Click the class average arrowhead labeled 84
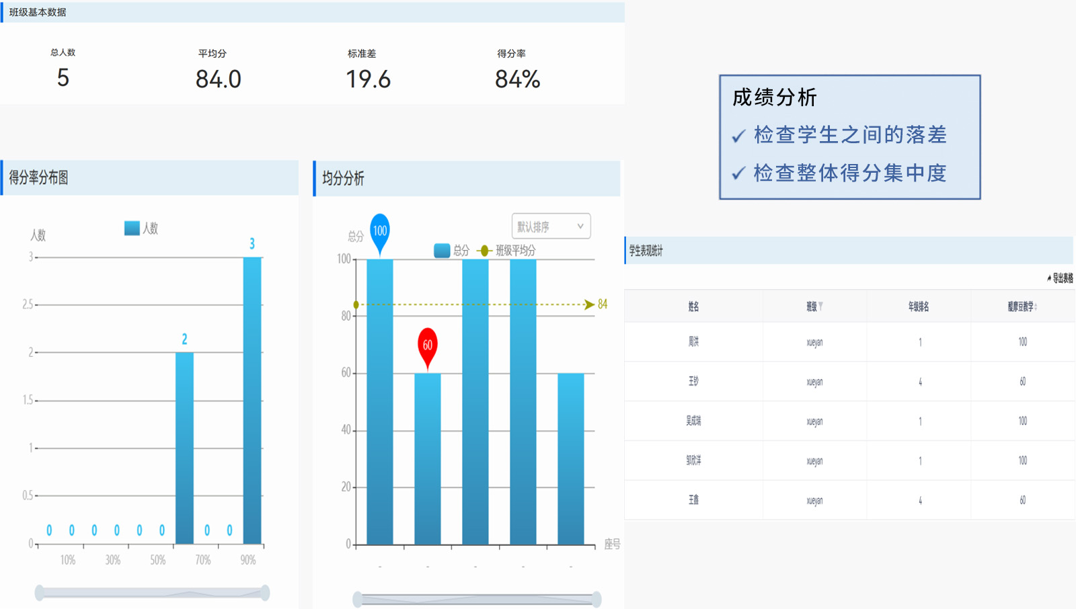Screen dimensions: 1076x609 (590, 304)
